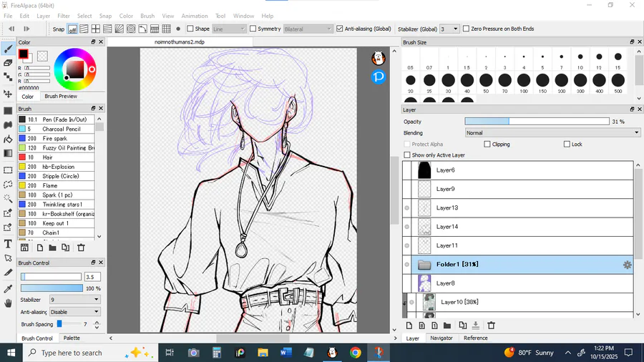Screen dimensions: 644x362
Task: Turn snap off with the off icon
Action: tap(72, 29)
